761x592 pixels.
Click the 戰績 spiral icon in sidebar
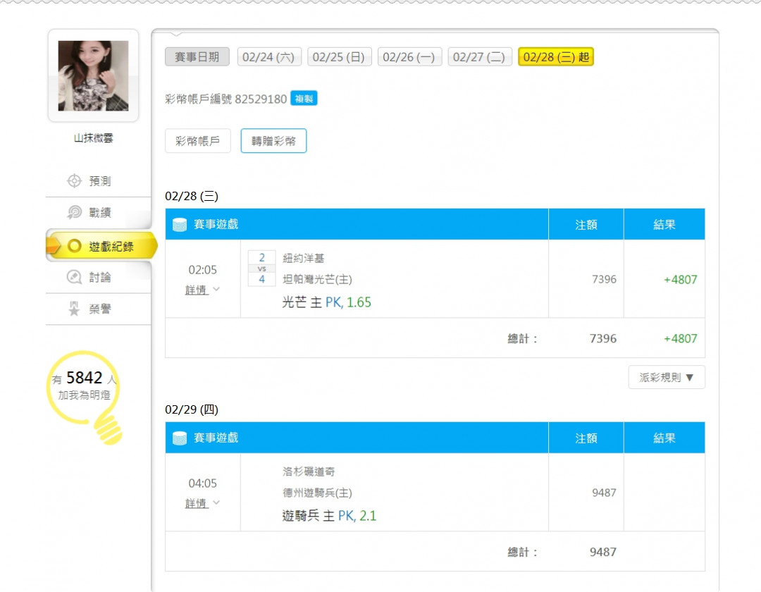(74, 213)
